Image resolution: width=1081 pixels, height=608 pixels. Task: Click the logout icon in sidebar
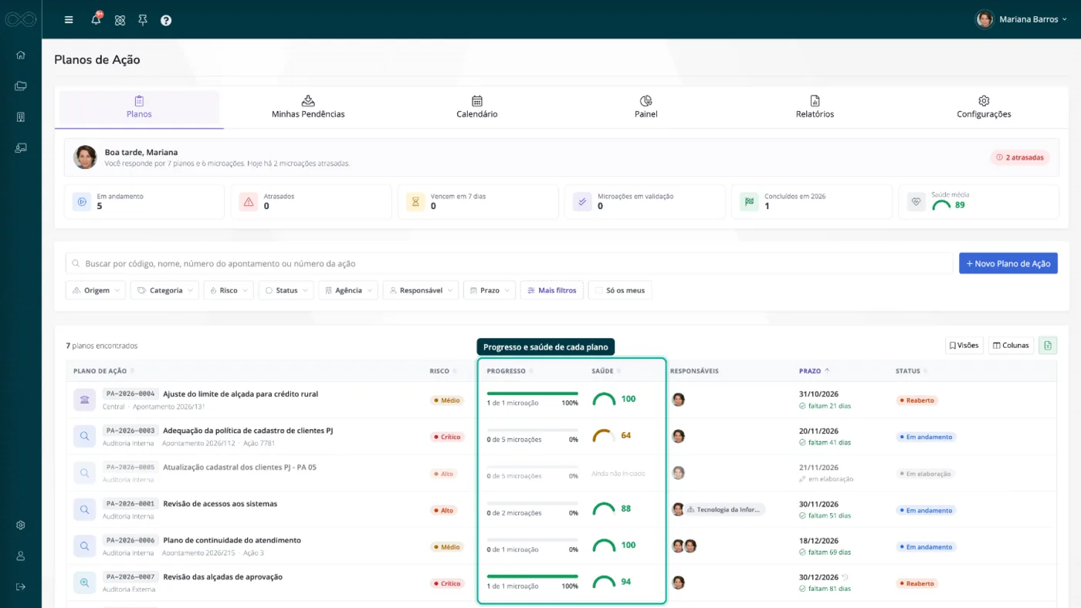point(21,586)
